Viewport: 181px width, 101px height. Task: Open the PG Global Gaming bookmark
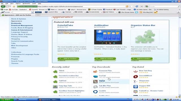click(161, 10)
